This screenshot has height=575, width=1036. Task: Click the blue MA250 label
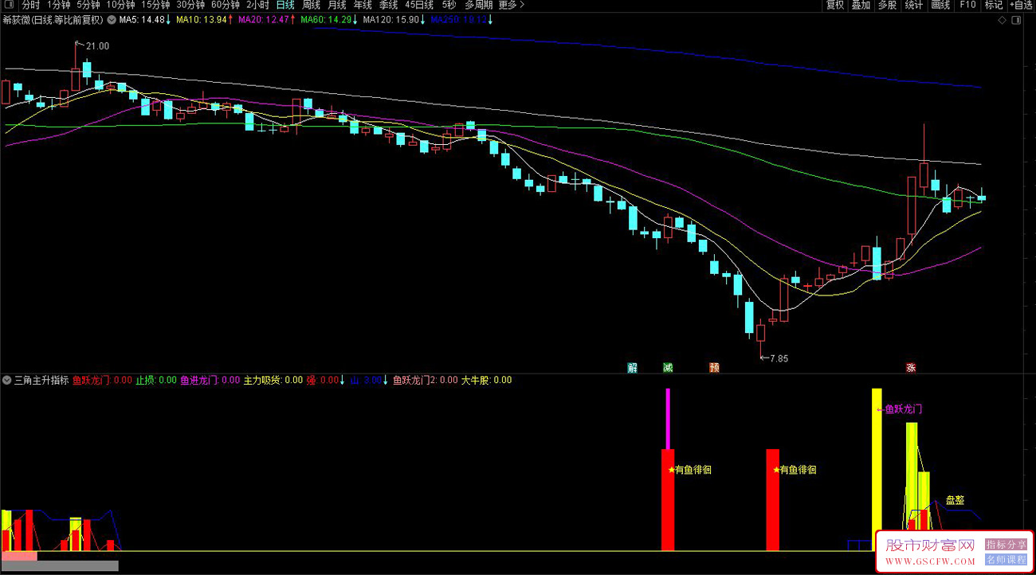[x=458, y=20]
